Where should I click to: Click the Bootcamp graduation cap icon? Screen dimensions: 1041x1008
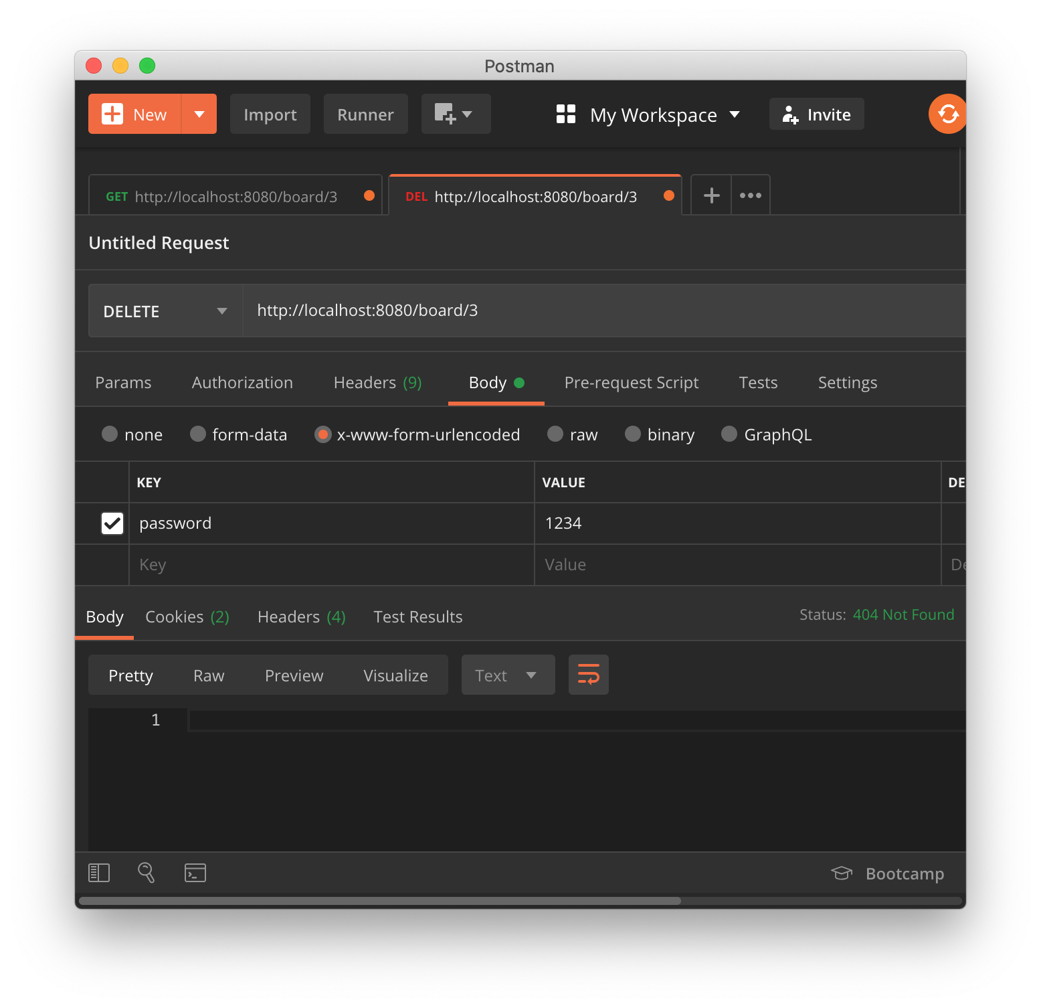pos(842,873)
